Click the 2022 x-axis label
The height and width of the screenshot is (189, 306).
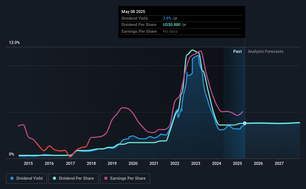[x=175, y=163]
